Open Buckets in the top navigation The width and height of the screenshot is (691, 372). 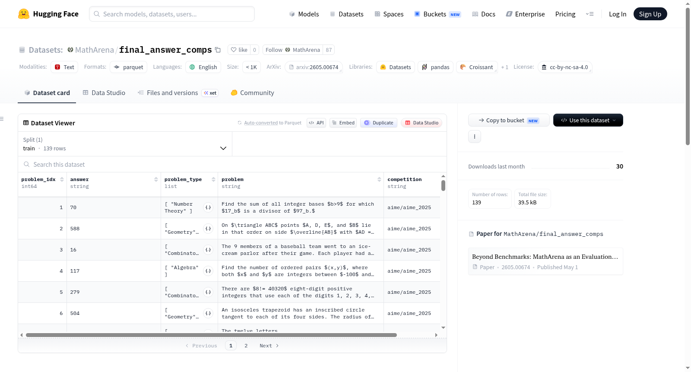[x=437, y=14]
